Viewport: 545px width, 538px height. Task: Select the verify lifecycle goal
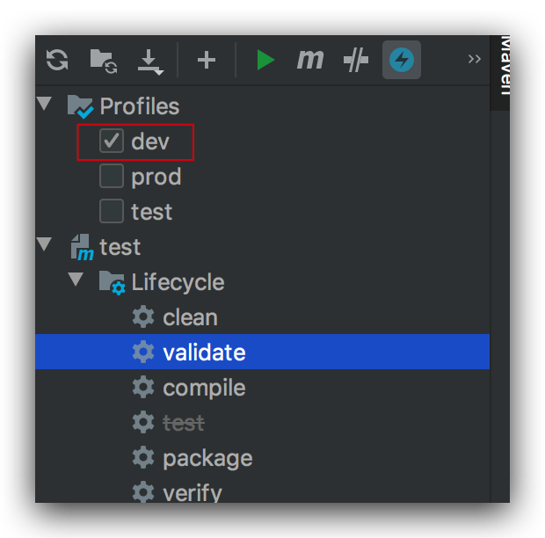193,492
